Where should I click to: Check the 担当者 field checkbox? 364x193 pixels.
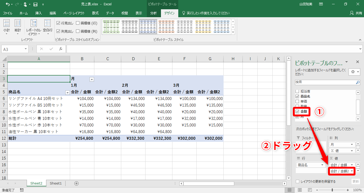pyautogui.click(x=297, y=91)
